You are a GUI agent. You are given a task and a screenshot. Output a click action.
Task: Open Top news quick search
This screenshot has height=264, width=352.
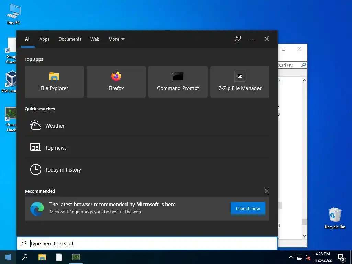click(147, 147)
